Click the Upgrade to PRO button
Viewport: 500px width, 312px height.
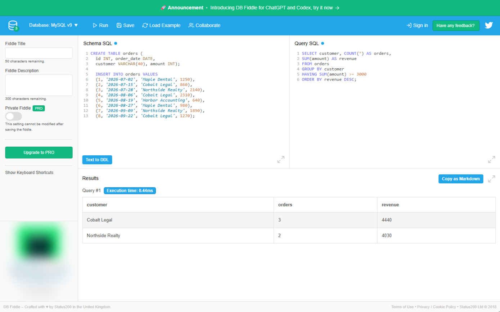(39, 152)
